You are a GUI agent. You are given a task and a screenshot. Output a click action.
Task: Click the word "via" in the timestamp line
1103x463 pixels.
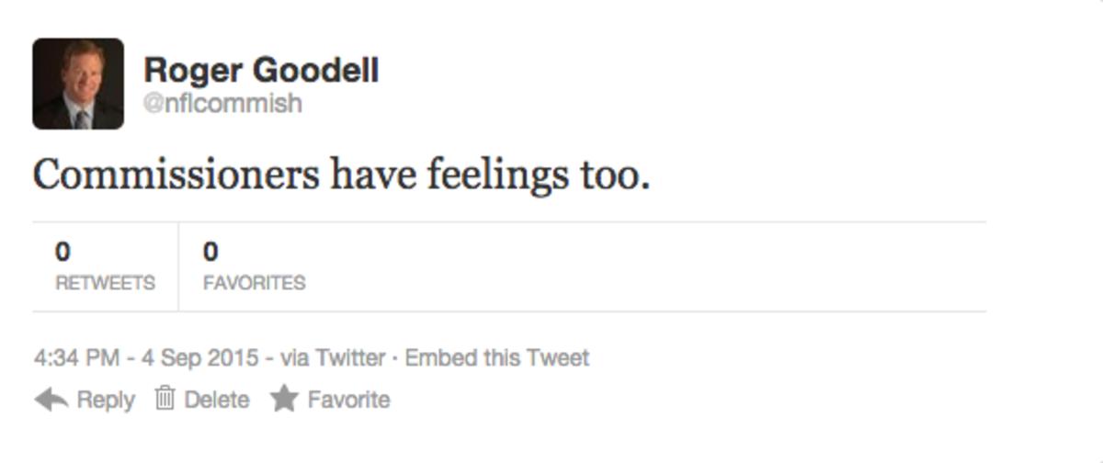[294, 357]
